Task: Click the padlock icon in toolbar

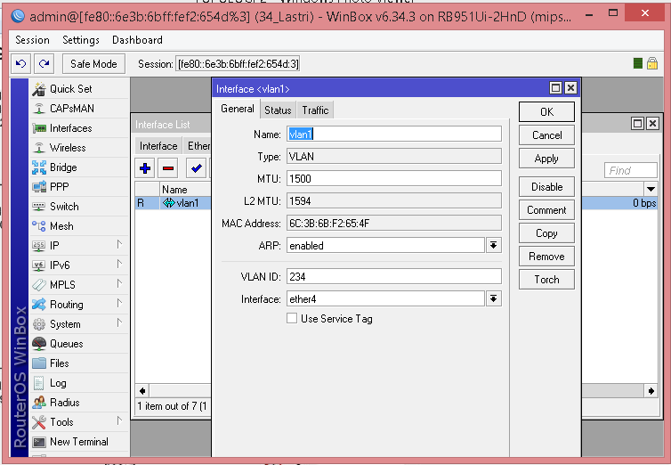Action: tap(652, 63)
